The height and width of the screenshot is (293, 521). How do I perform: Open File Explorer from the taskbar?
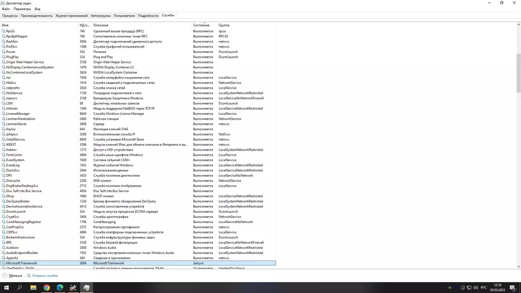pyautogui.click(x=33, y=288)
